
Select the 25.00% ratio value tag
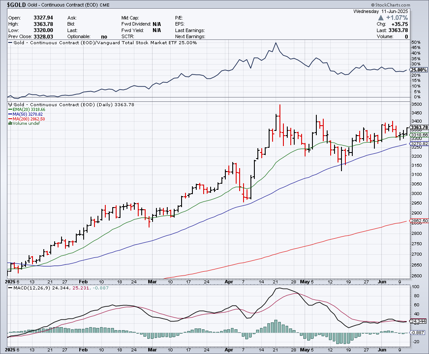419,70
